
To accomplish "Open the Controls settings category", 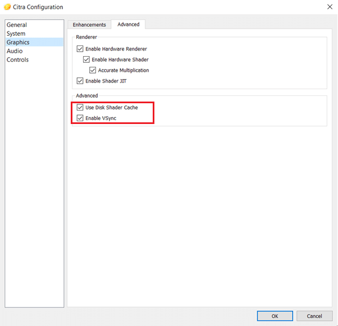I will coord(17,59).
